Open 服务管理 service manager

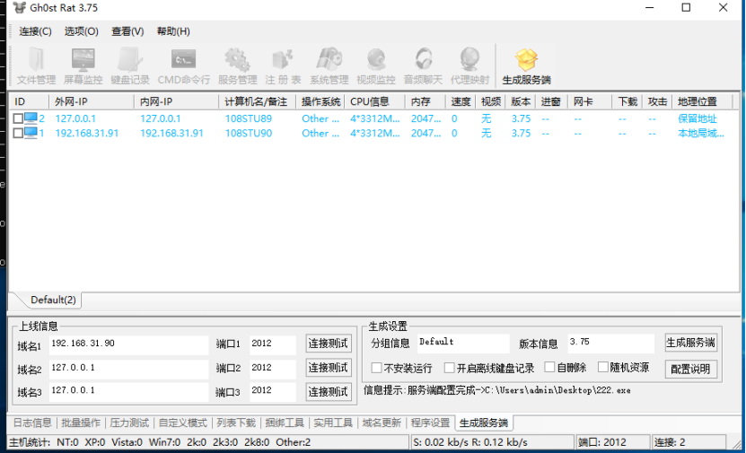(237, 66)
